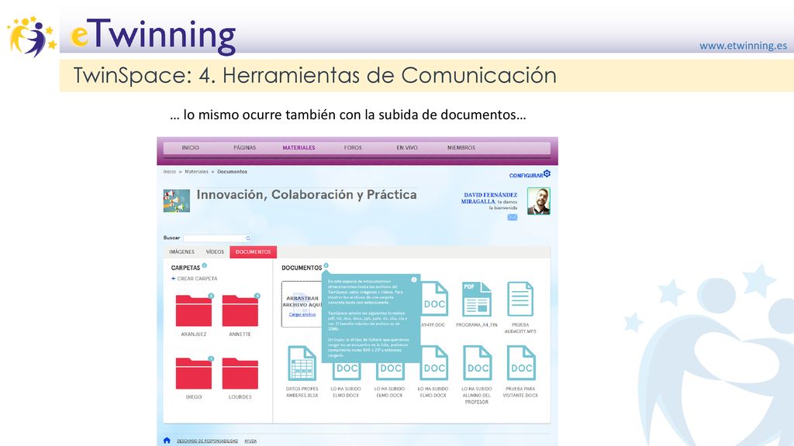Click the Documentos breadcrumb item
Image resolution: width=794 pixels, height=446 pixels.
(233, 172)
